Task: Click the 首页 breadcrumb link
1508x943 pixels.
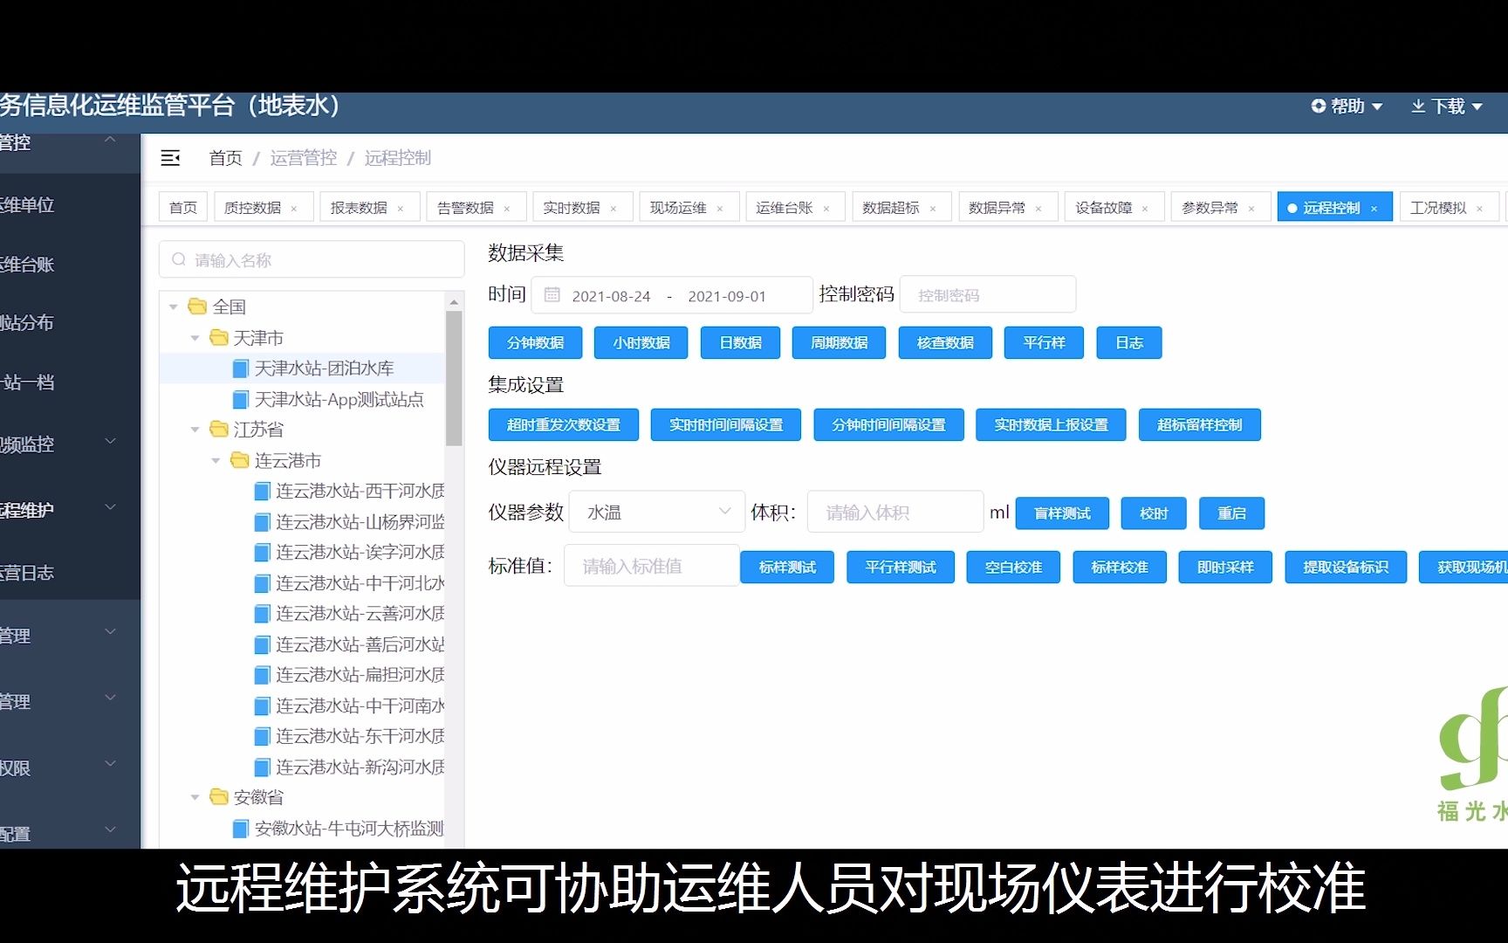Action: [x=225, y=158]
